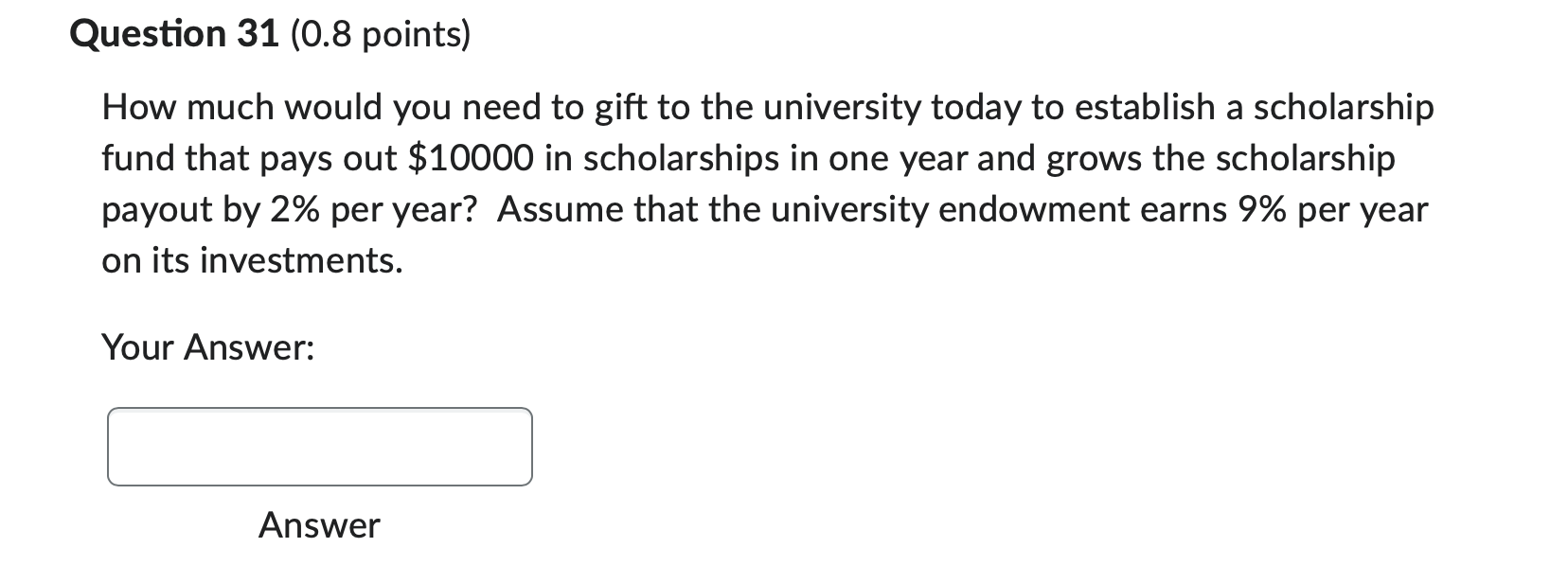Click the word university in the question
Screen dimensions: 1568x583
[x=840, y=107]
